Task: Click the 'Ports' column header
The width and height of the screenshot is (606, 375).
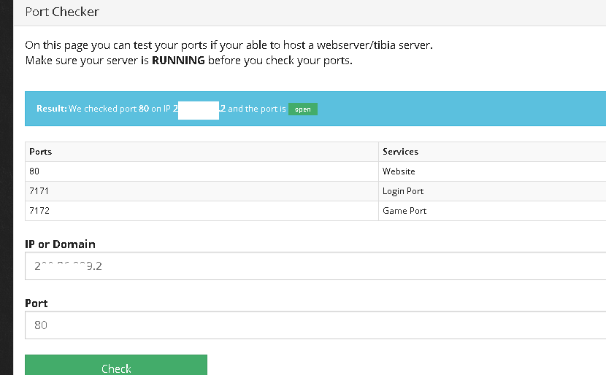Action: [202, 152]
